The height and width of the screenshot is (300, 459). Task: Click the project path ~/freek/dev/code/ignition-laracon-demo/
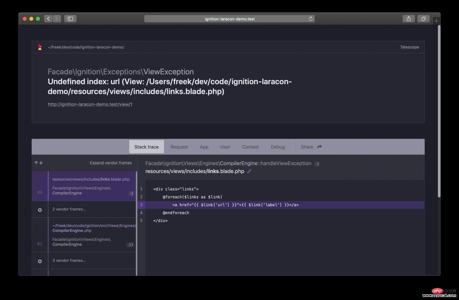tap(86, 47)
